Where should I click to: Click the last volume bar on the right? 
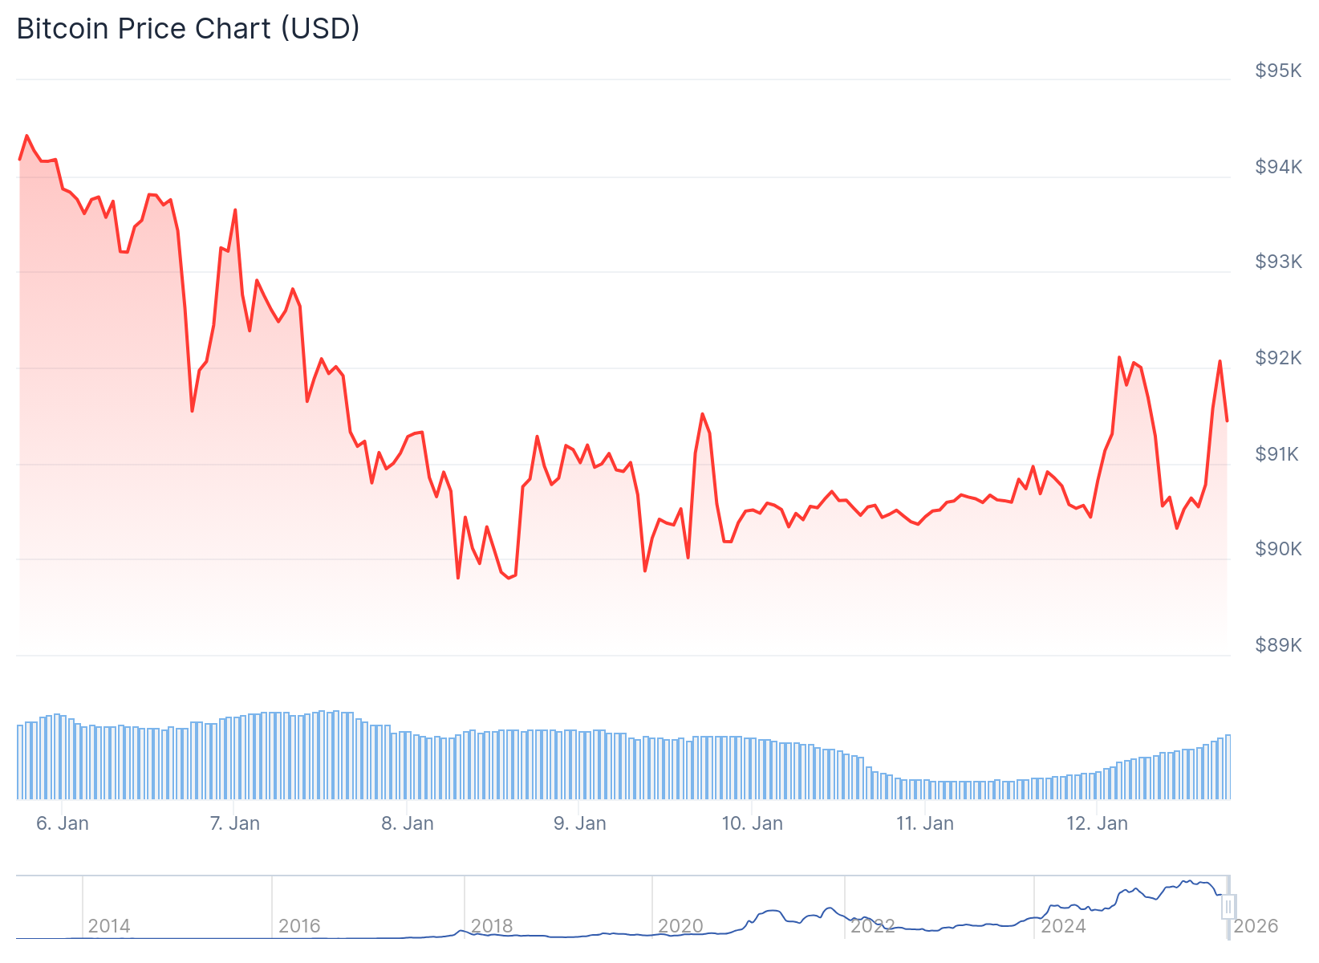click(1228, 767)
